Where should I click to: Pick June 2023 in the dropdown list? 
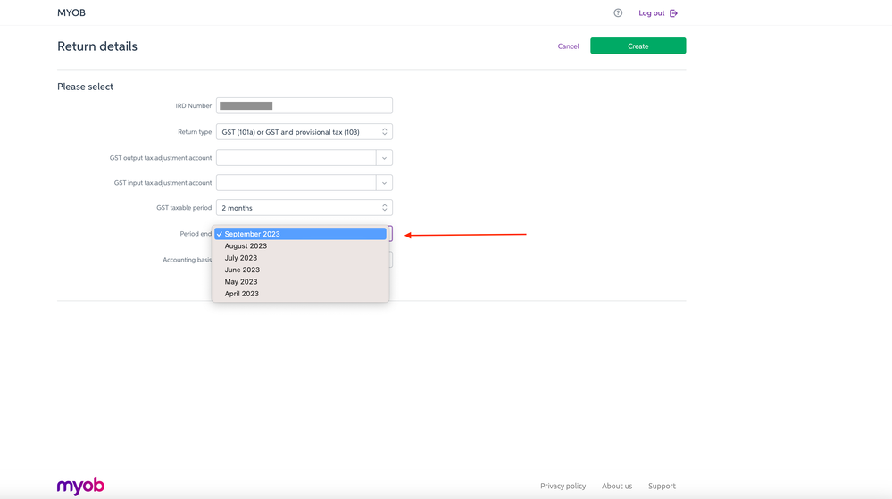(242, 270)
